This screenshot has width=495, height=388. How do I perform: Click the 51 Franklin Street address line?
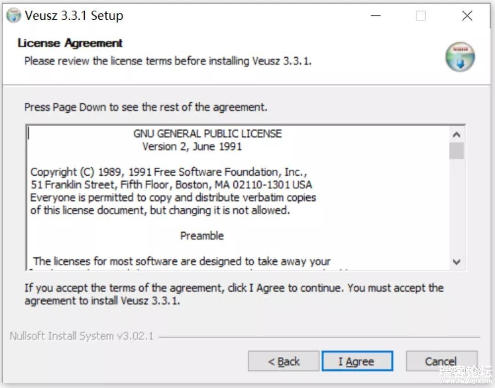point(171,184)
